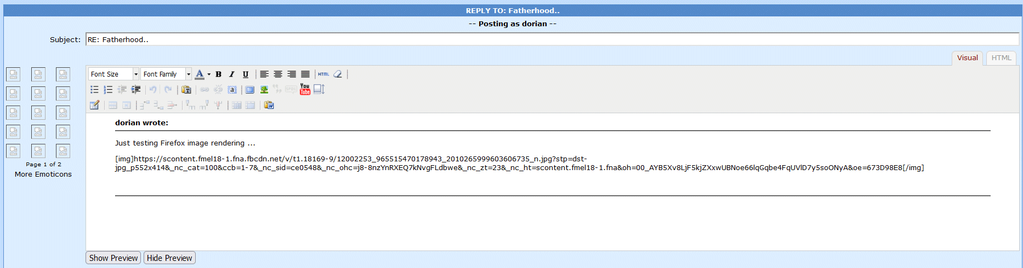Viewport: 1023px width, 268px height.
Task: Click the Show Preview button
Action: pyautogui.click(x=113, y=258)
